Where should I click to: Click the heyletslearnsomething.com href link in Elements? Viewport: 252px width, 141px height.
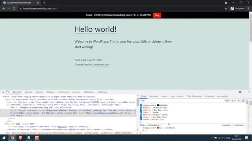104,113
